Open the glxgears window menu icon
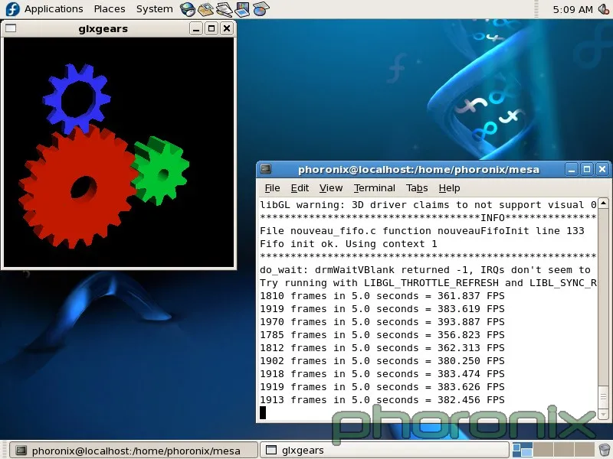 [x=11, y=28]
